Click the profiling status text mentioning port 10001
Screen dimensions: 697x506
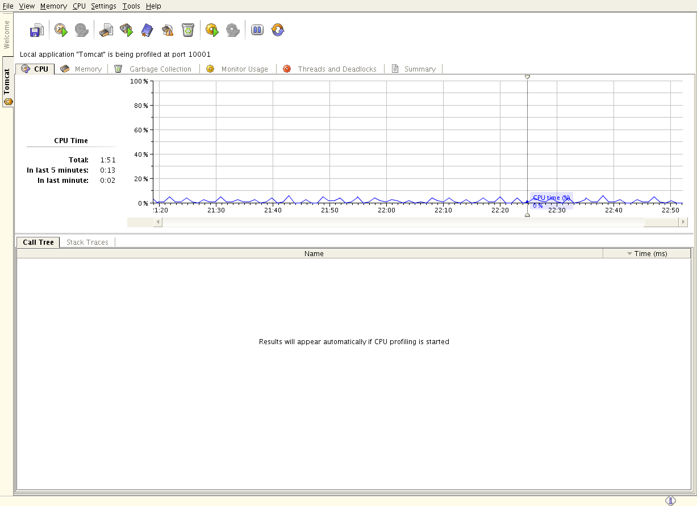[115, 55]
